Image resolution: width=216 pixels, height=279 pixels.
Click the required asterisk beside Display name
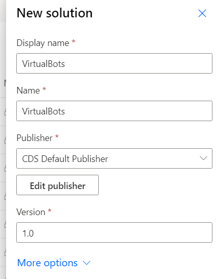pyautogui.click(x=73, y=42)
